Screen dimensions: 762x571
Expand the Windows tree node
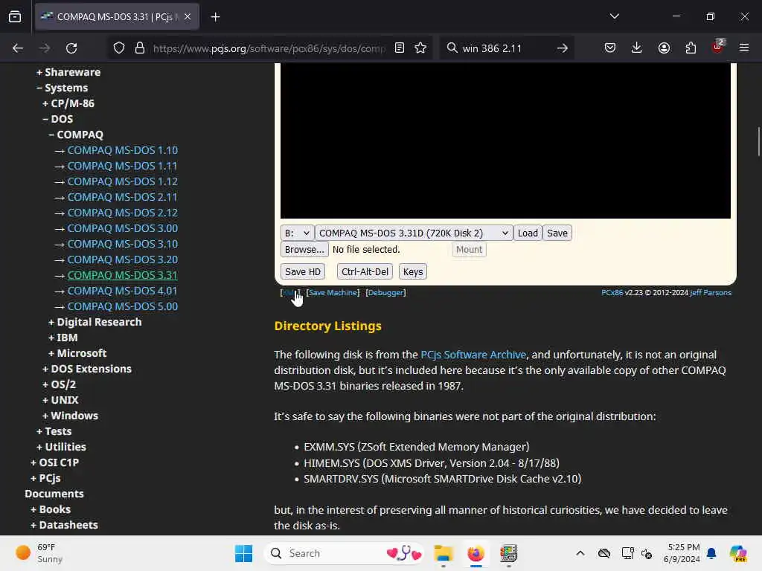pos(70,416)
